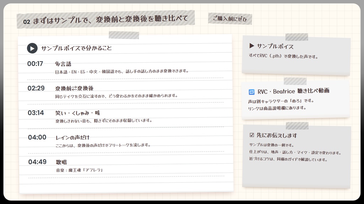Image resolution: width=364 pixels, height=204 pixels.
Task: Select the 04:49 timestamp
Action: (37, 161)
